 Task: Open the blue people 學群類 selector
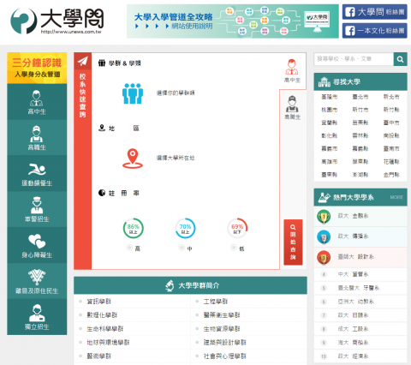133,93
